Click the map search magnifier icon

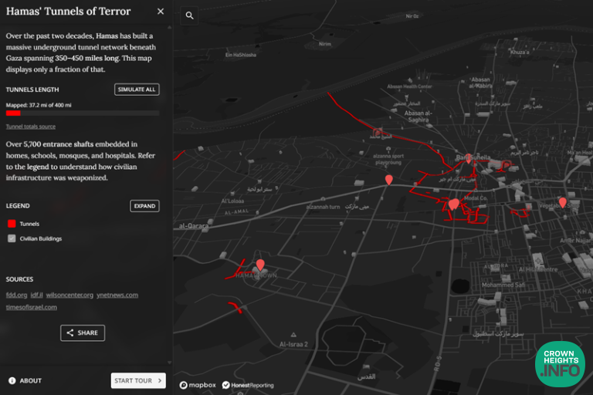(190, 15)
